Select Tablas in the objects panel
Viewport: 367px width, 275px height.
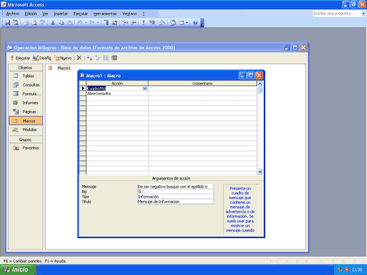coord(26,76)
